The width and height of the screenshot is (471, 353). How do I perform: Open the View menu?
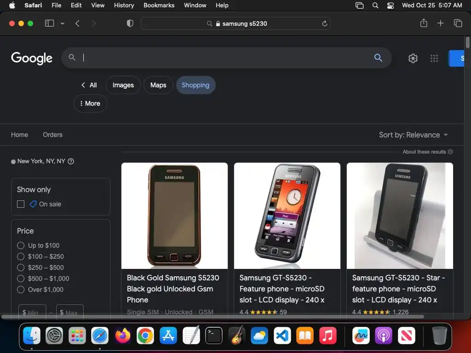tap(98, 6)
